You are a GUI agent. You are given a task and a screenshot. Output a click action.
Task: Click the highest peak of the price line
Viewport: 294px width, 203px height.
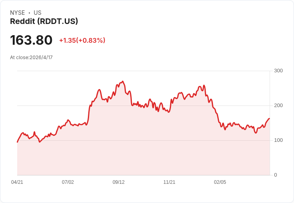tap(123, 82)
